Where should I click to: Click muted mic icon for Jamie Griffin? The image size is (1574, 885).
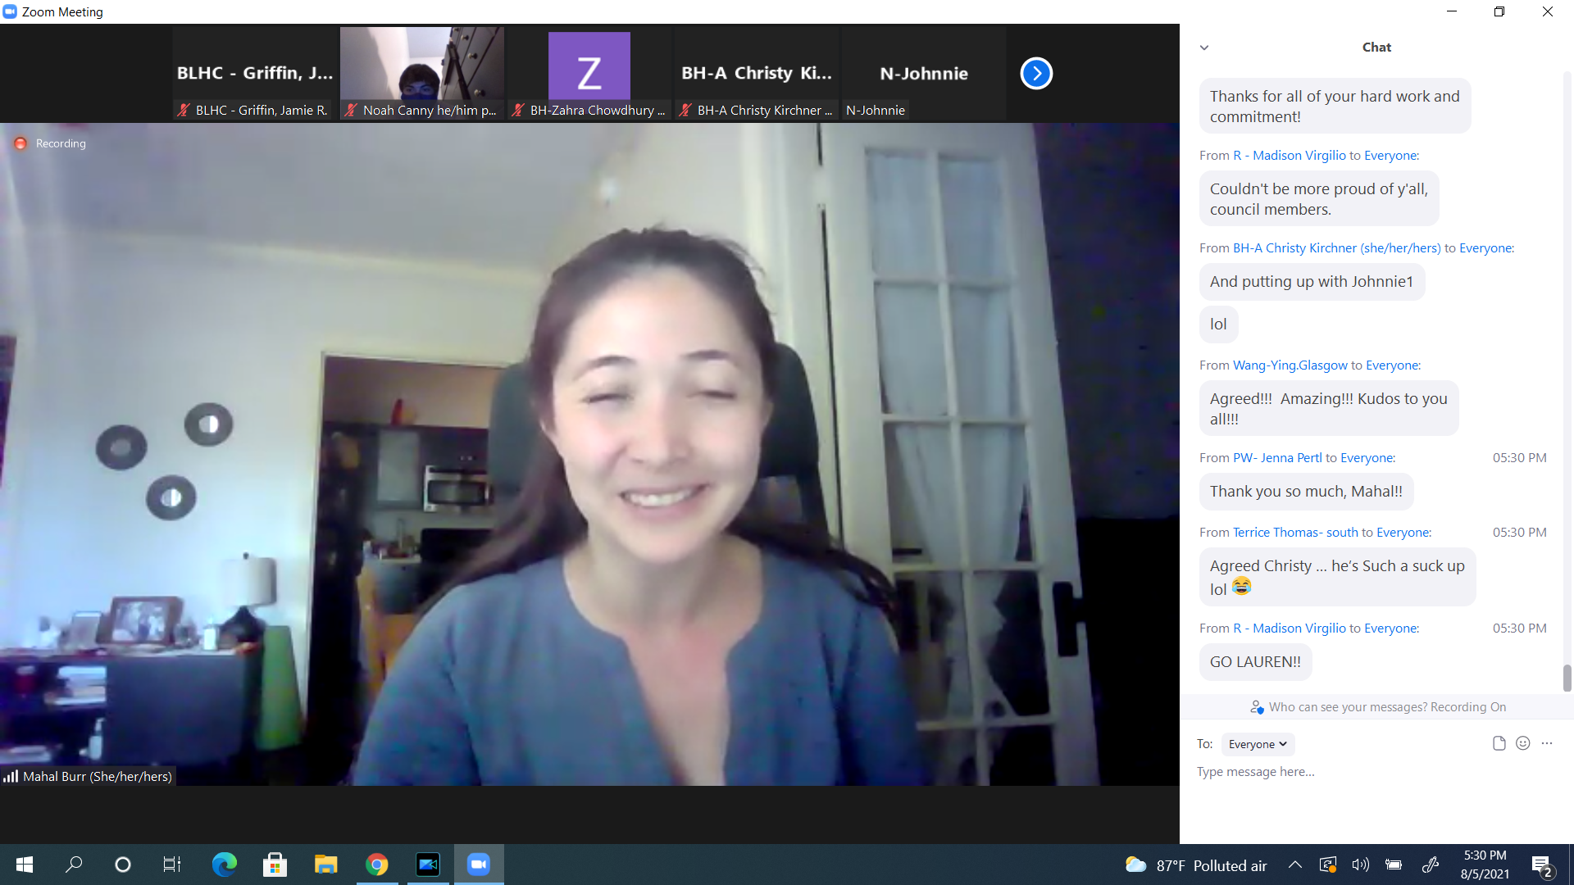click(184, 110)
